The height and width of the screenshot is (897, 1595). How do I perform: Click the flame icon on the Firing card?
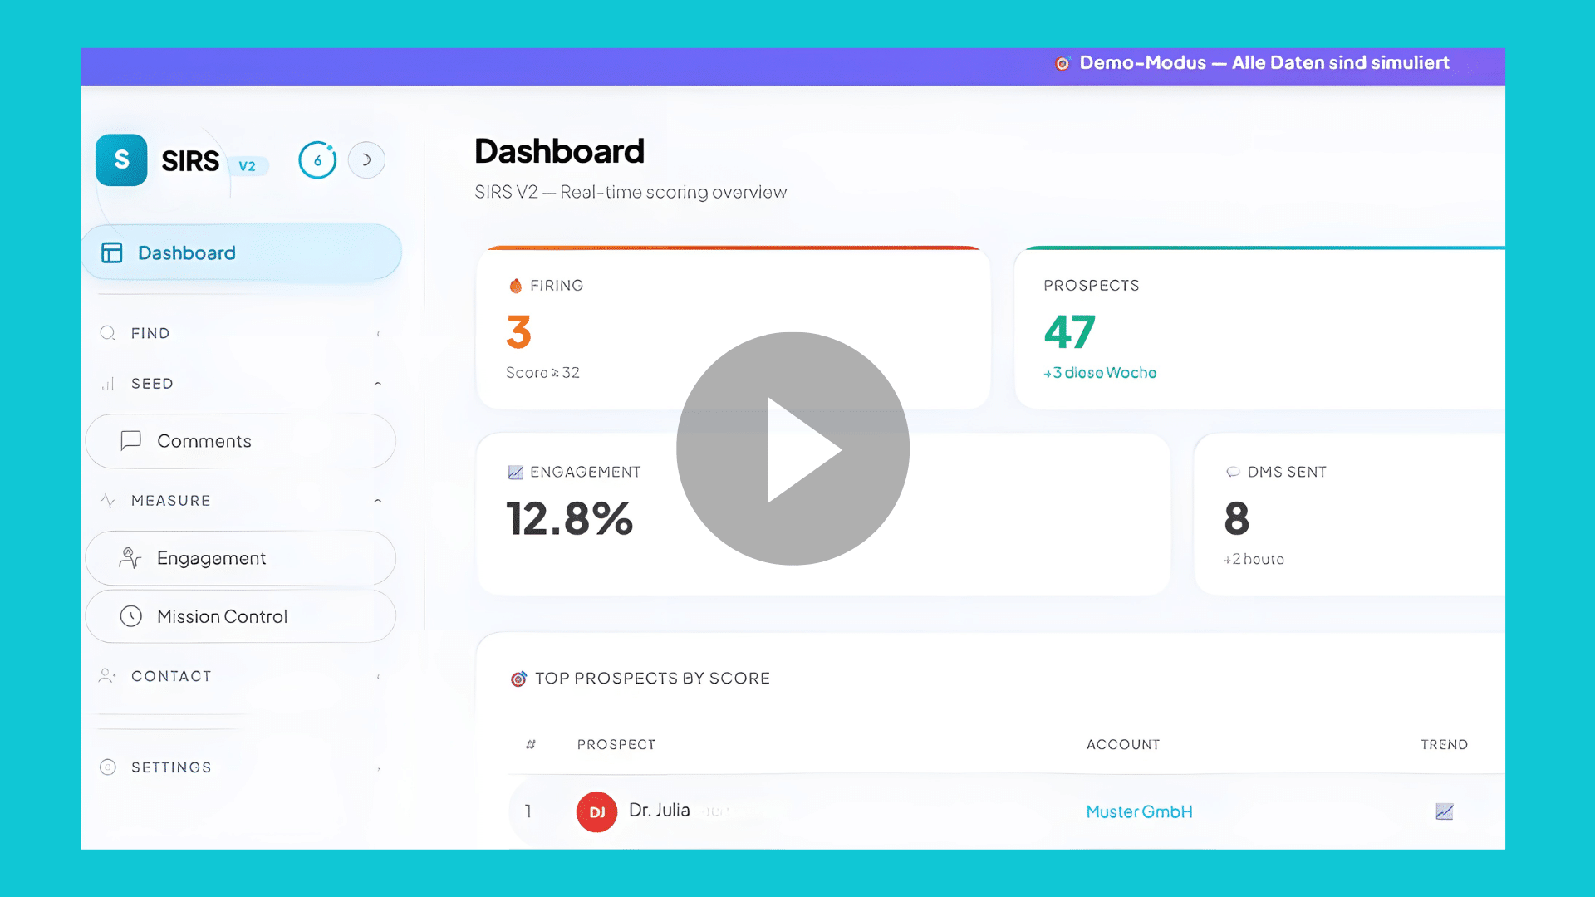click(x=515, y=286)
